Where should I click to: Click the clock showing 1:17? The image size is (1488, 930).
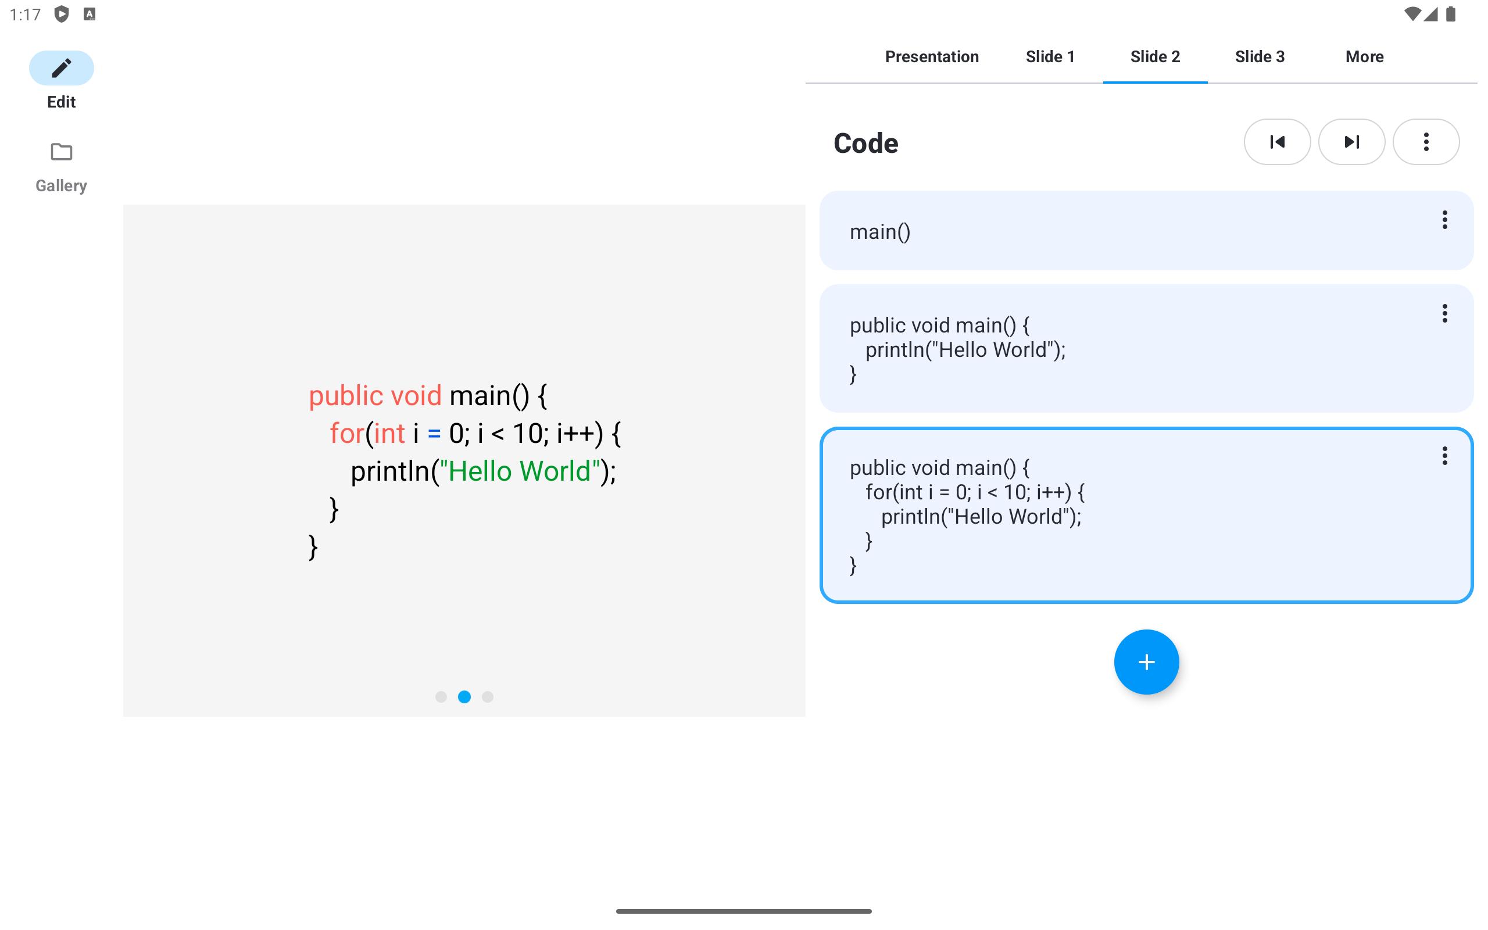pyautogui.click(x=25, y=14)
